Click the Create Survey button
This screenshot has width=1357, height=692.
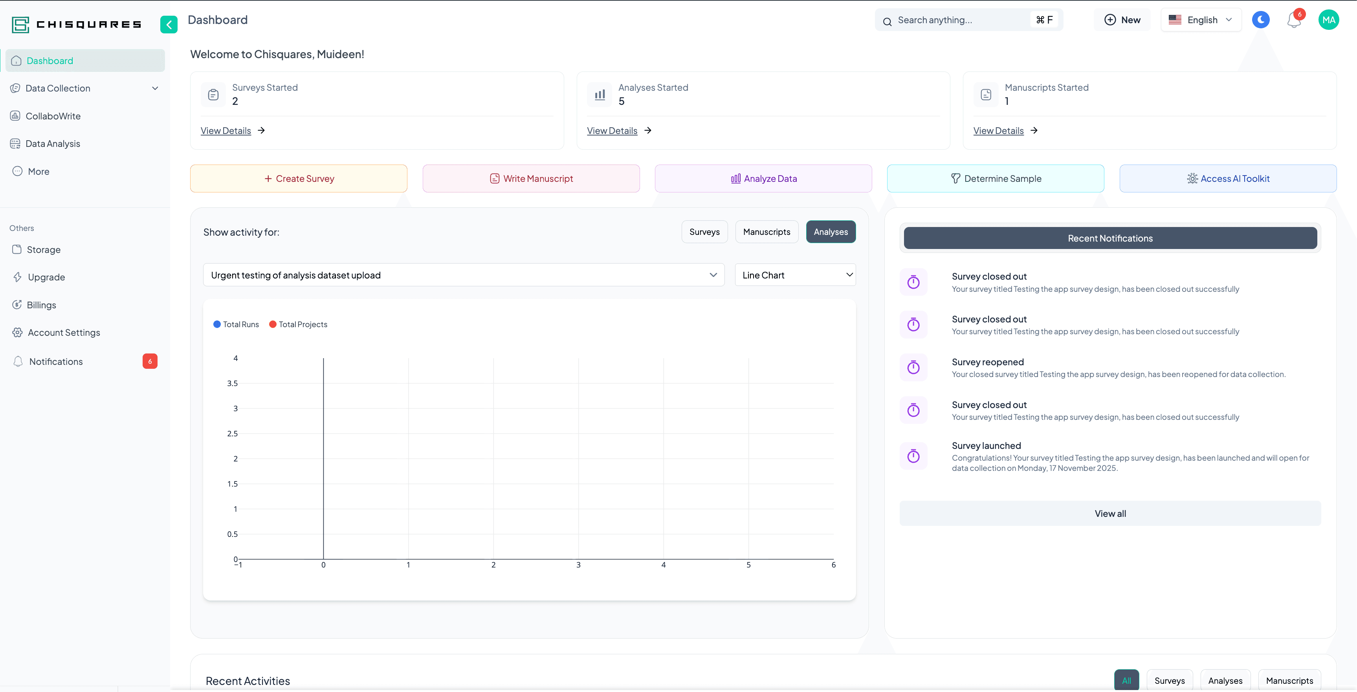click(299, 179)
